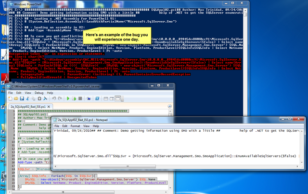Click the Open folder icon in ISE toolbar
The width and height of the screenshot is (308, 194).
(16, 98)
